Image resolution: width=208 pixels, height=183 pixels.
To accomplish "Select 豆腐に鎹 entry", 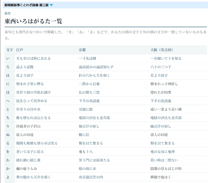I will coord(86,109).
